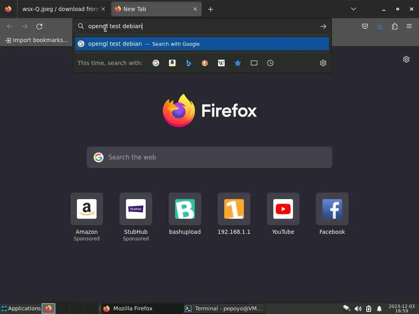This screenshot has height=314, width=419.
Task: Choose Bing one-off search engine icon
Action: (189, 63)
